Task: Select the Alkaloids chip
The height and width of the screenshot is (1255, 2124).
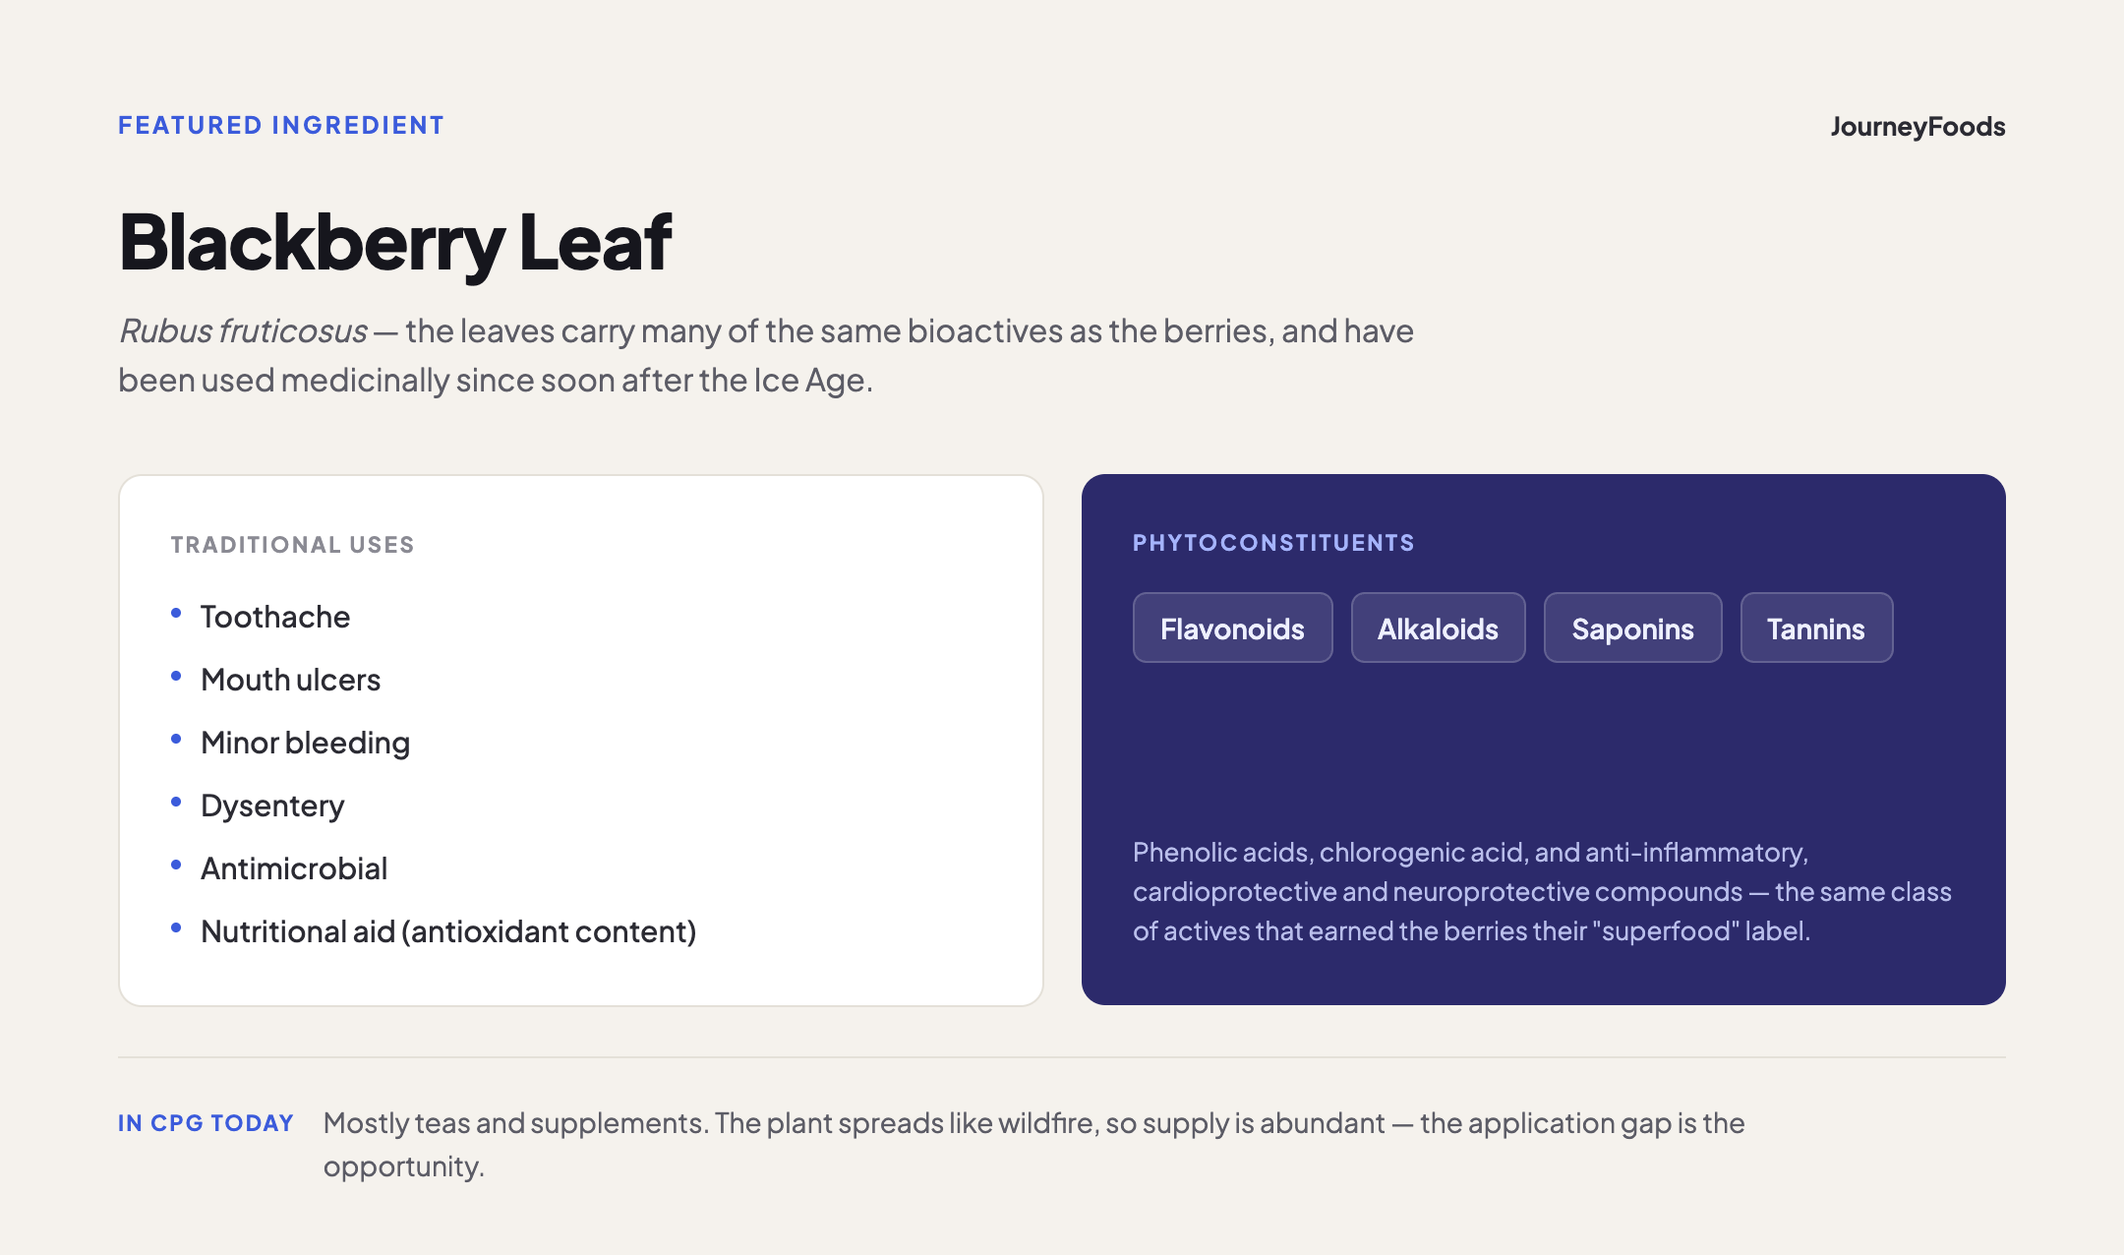Action: point(1438,627)
